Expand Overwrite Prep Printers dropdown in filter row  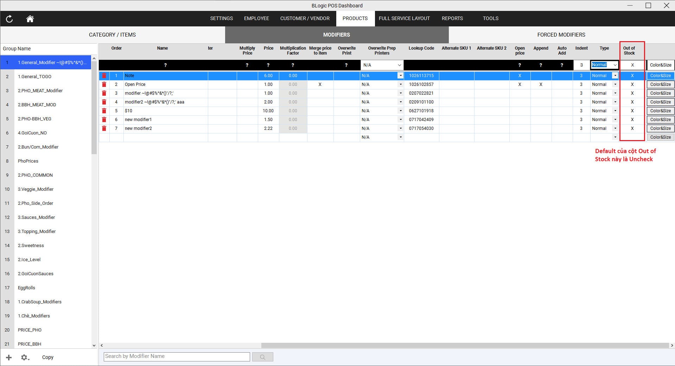click(399, 65)
